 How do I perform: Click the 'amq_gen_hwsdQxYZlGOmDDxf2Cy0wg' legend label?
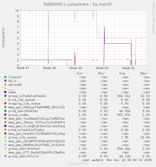point(36,134)
